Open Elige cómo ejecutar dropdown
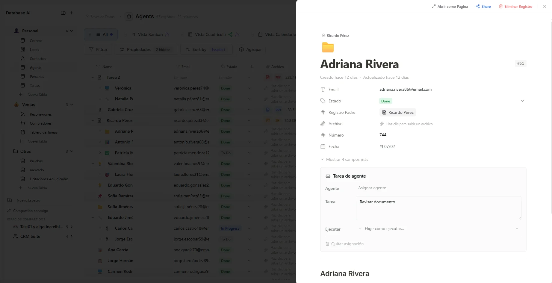552x283 pixels. pyautogui.click(x=438, y=228)
